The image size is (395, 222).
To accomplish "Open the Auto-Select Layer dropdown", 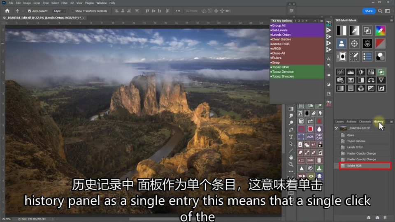I will 59,11.
